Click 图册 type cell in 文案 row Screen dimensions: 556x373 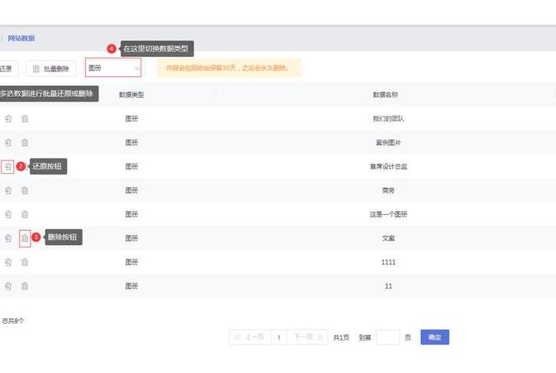[132, 238]
